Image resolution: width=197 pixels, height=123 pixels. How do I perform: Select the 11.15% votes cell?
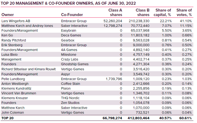(x=186, y=26)
